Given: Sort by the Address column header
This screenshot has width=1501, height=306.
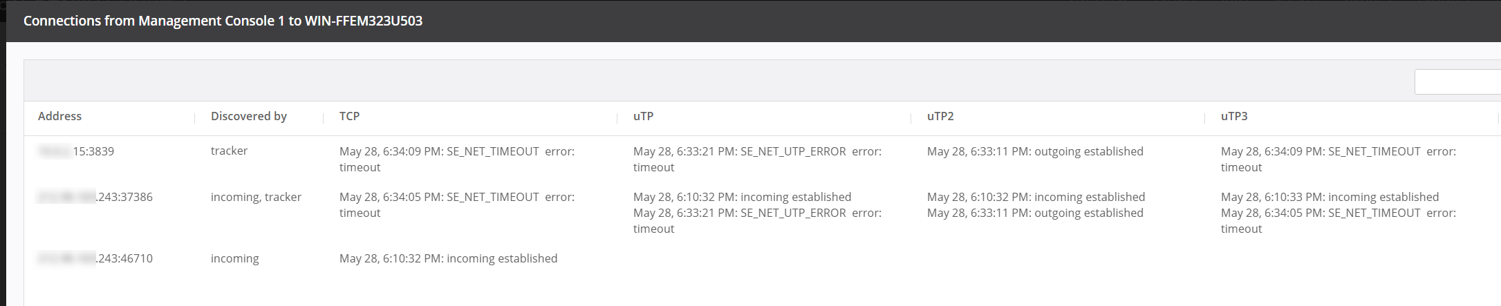Looking at the screenshot, I should pos(60,116).
